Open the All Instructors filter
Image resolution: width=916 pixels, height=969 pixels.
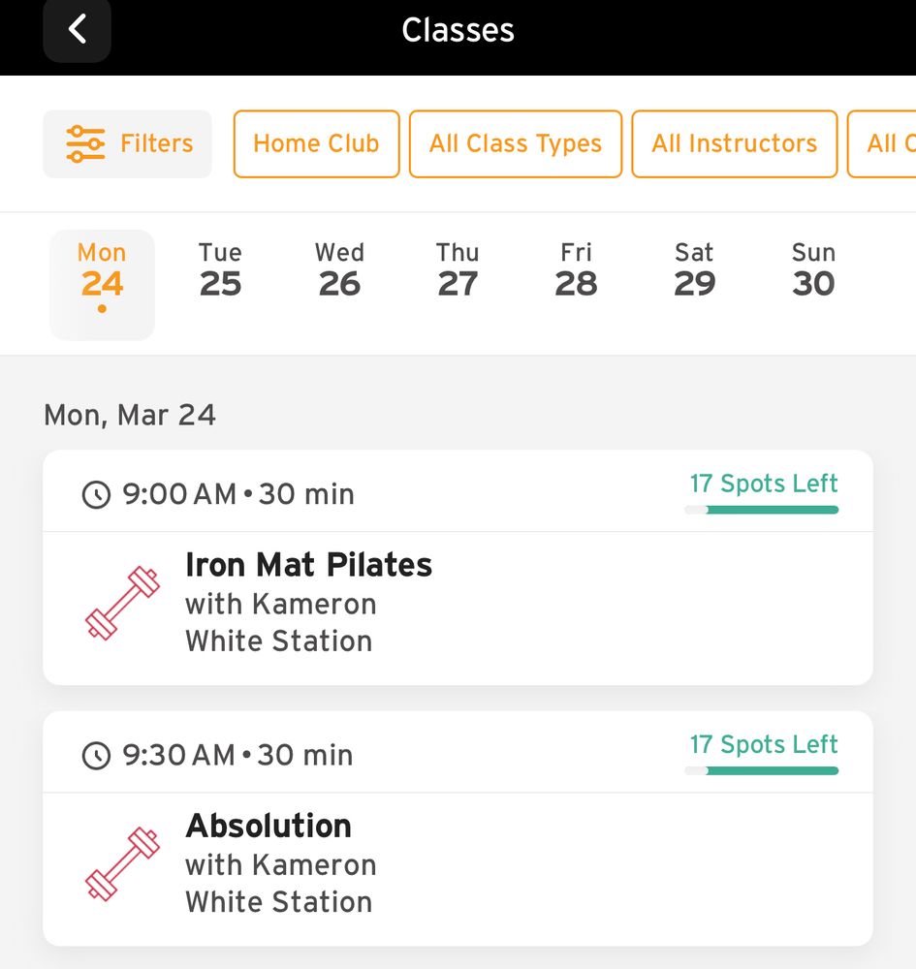[x=735, y=144]
